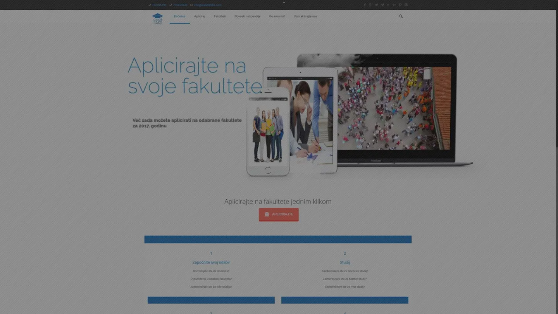Viewport: 558px width, 314px height.
Task: Open the Fakulteti menu item
Action: (x=220, y=16)
